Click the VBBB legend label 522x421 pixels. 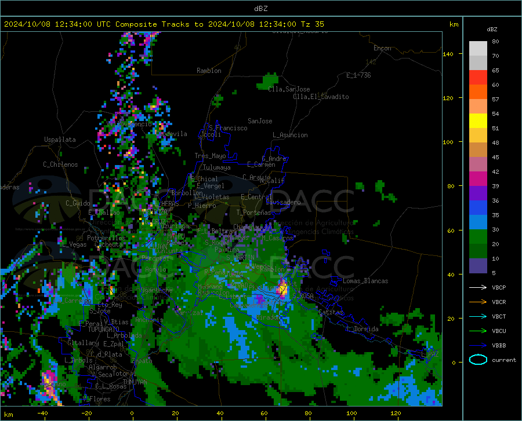(499, 346)
